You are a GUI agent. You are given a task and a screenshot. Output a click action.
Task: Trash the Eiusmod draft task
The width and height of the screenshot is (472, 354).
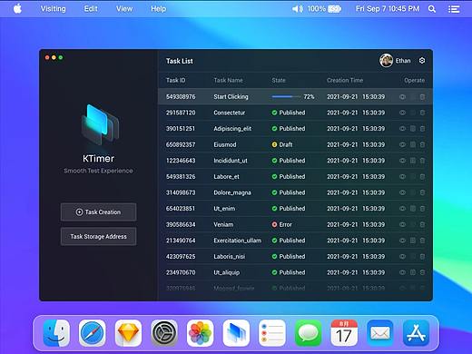point(422,144)
